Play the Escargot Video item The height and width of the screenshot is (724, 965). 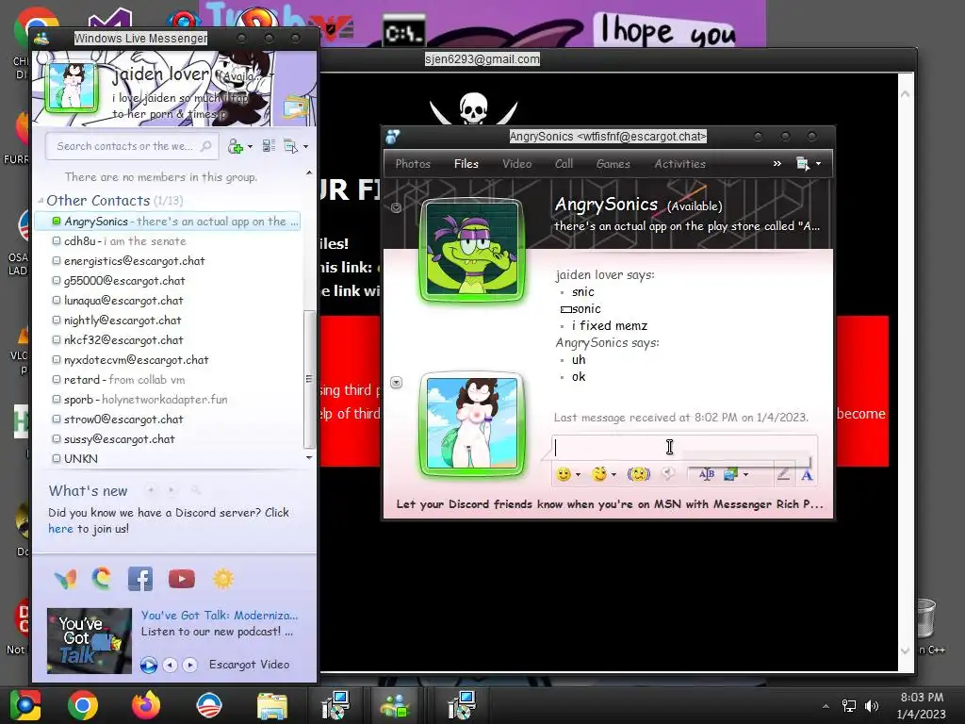148,665
